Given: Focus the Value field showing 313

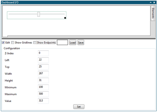Looking at the screenshot, I should pos(43,101).
